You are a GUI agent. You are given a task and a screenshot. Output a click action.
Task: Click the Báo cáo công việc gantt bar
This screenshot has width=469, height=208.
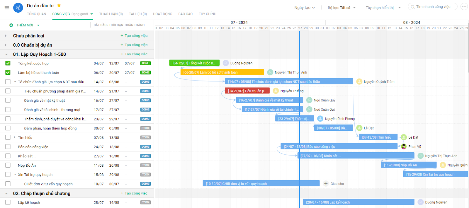(339, 146)
